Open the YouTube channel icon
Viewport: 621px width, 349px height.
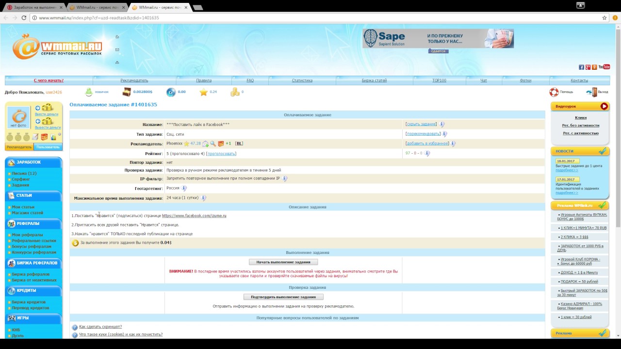(604, 67)
